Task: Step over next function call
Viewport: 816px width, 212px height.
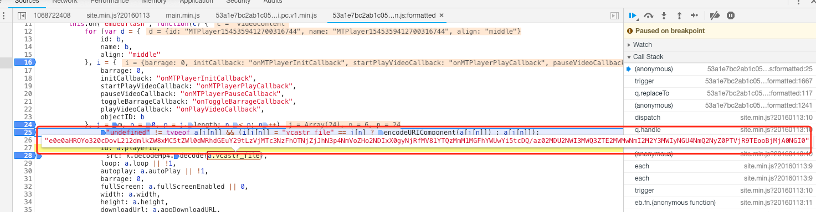Action: click(x=649, y=16)
